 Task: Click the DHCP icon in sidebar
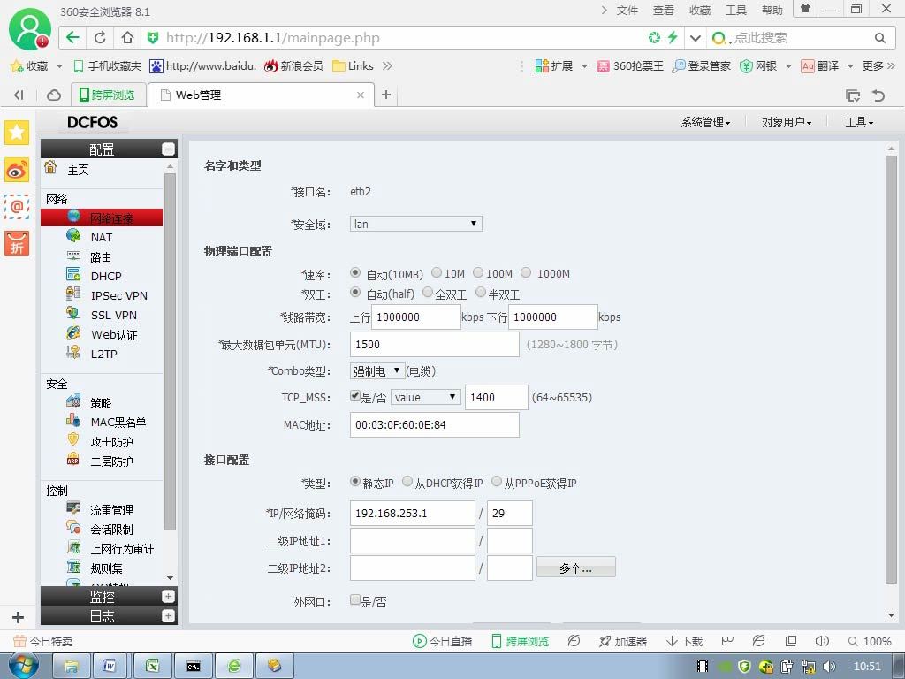(x=73, y=274)
